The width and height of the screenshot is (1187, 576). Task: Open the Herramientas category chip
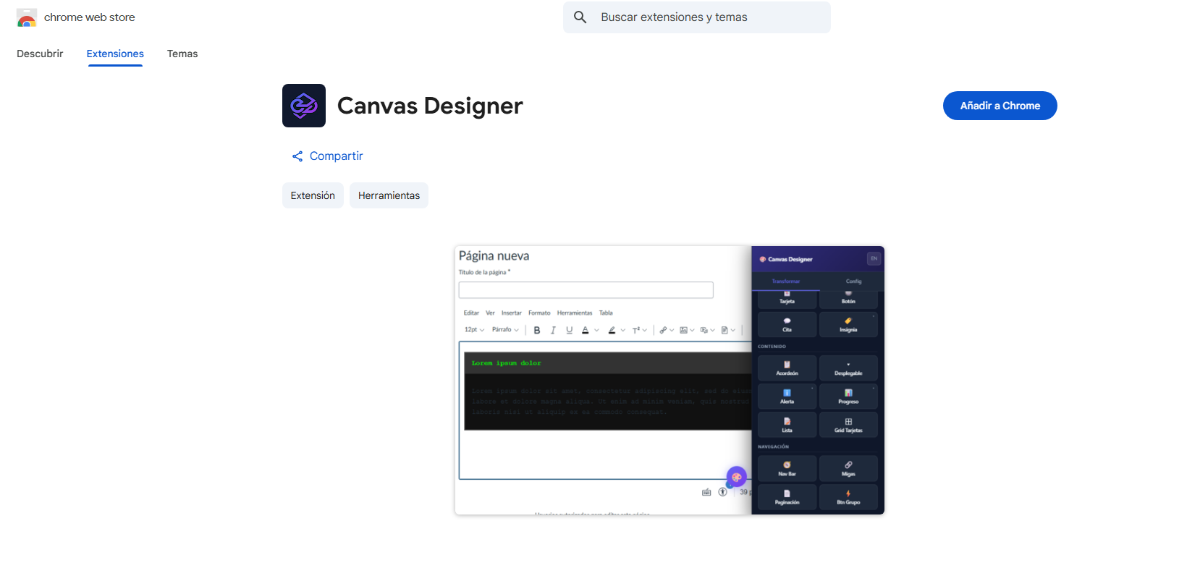389,195
